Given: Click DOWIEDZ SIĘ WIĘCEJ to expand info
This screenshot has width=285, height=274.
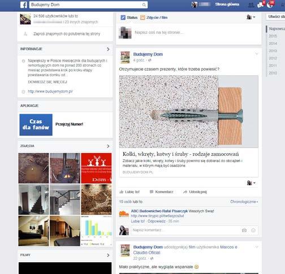Looking at the screenshot, I should click(x=47, y=82).
